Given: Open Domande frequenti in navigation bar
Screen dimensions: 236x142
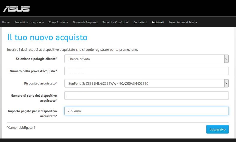Looking at the screenshot, I should (85, 22).
